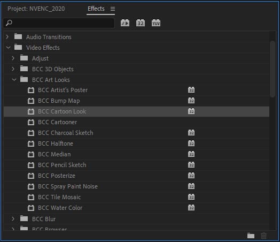Click the BCC Bump Map effect icon
280x242 pixels.
pos(31,101)
